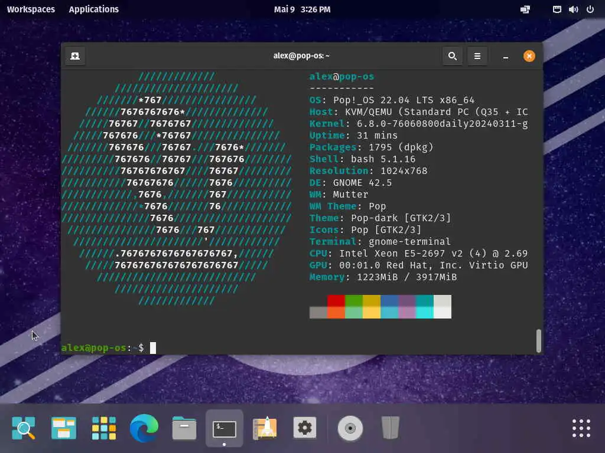Open Pop!_Shop rocket icon in the dock
The height and width of the screenshot is (453, 605).
click(265, 428)
